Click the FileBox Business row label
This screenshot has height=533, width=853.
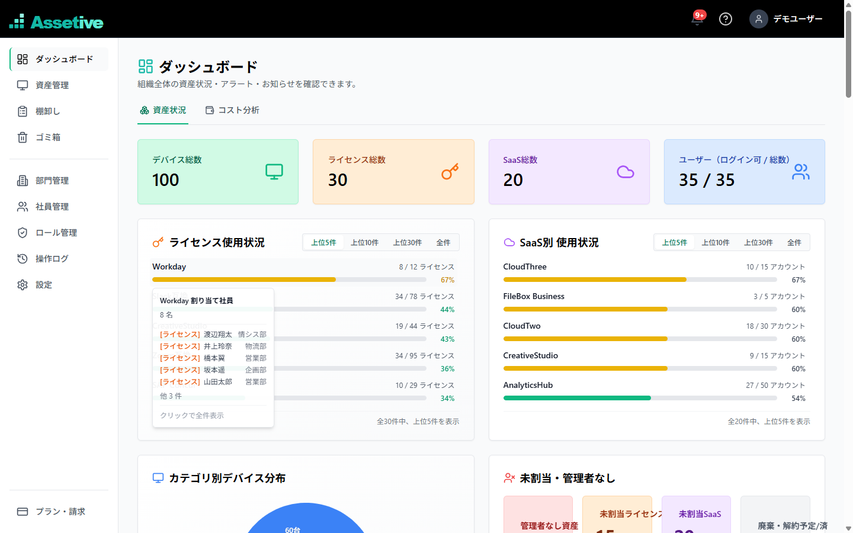(x=534, y=296)
